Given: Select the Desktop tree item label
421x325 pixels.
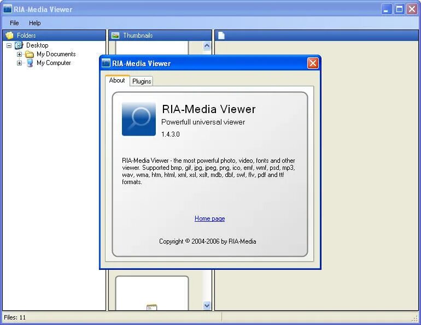Looking at the screenshot, I should (37, 45).
